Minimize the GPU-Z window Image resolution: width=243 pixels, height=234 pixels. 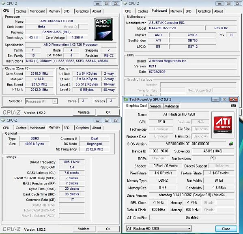tap(215, 99)
